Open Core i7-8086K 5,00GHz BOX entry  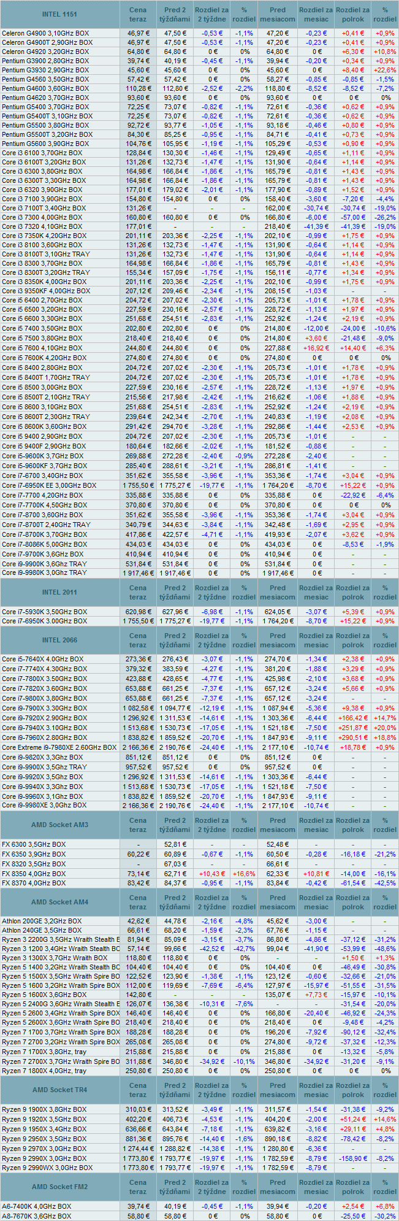pyautogui.click(x=44, y=544)
